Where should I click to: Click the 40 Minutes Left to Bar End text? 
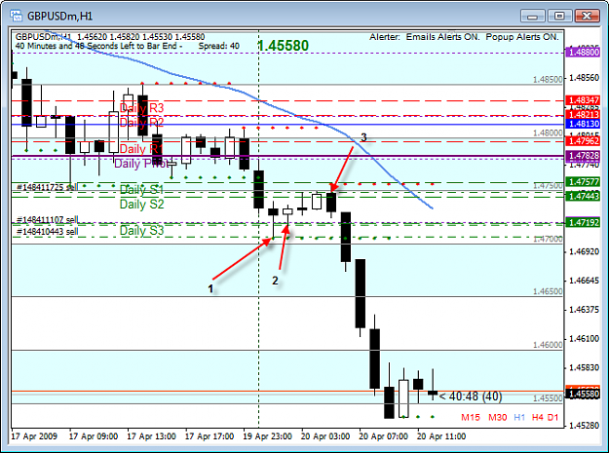tap(99, 46)
